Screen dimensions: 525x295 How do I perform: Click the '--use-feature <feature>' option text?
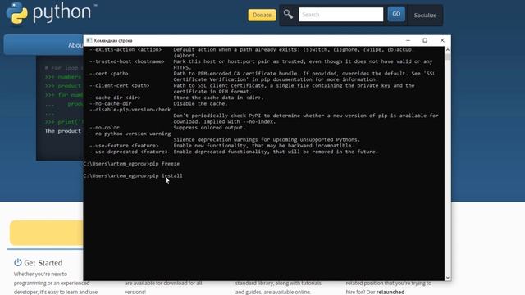pyautogui.click(x=124, y=146)
